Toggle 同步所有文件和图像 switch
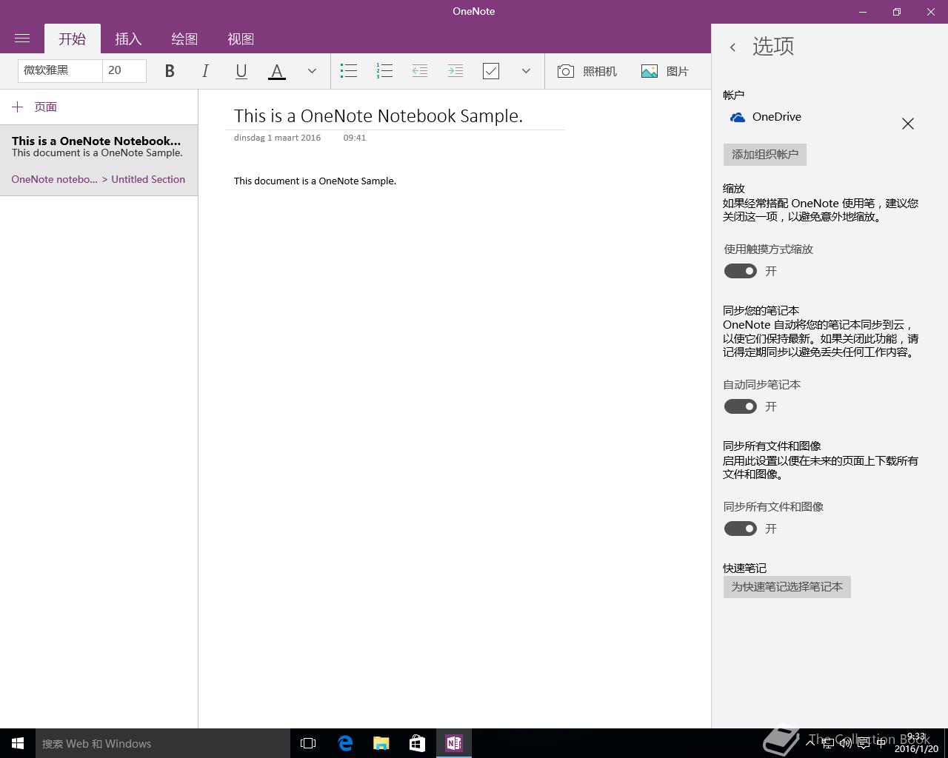The image size is (948, 758). pyautogui.click(x=741, y=529)
